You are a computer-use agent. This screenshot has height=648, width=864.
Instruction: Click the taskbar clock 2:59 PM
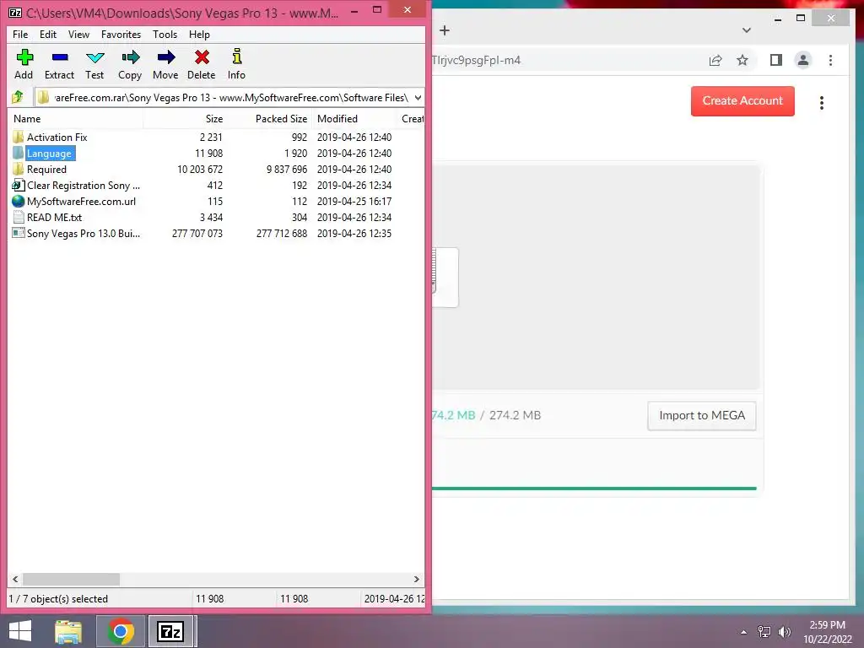[x=827, y=625]
